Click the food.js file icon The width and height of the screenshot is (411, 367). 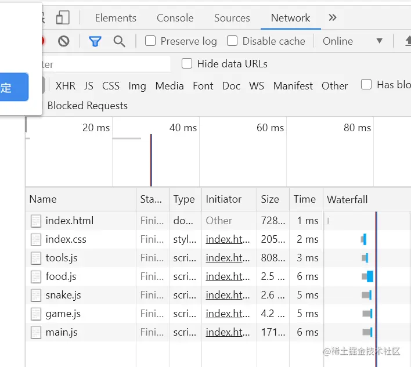pyautogui.click(x=36, y=276)
